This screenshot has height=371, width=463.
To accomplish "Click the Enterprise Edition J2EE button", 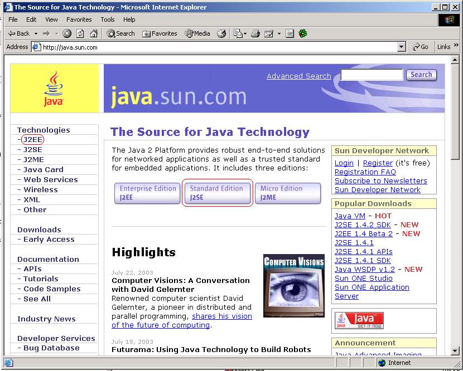I will pos(147,193).
